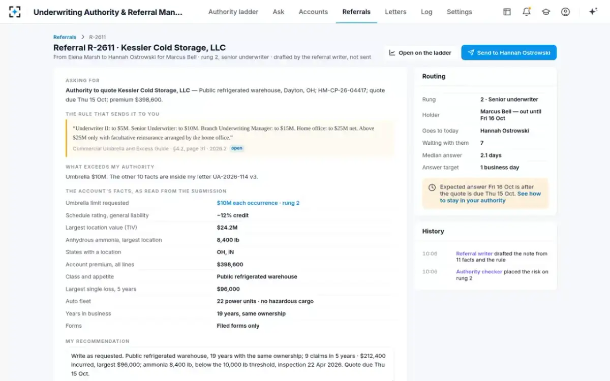The width and height of the screenshot is (610, 381).
Task: Click the app title Underwriting Authority & Referral Man…
Action: point(108,12)
